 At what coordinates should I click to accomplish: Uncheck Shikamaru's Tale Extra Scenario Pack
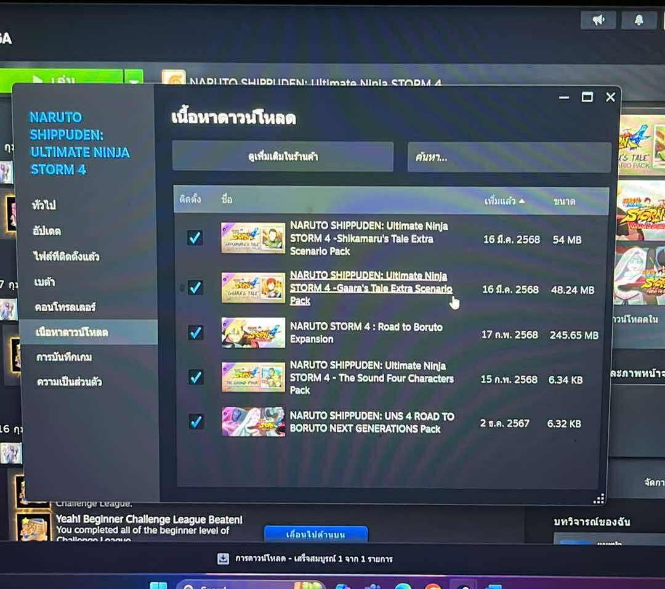[x=195, y=238]
